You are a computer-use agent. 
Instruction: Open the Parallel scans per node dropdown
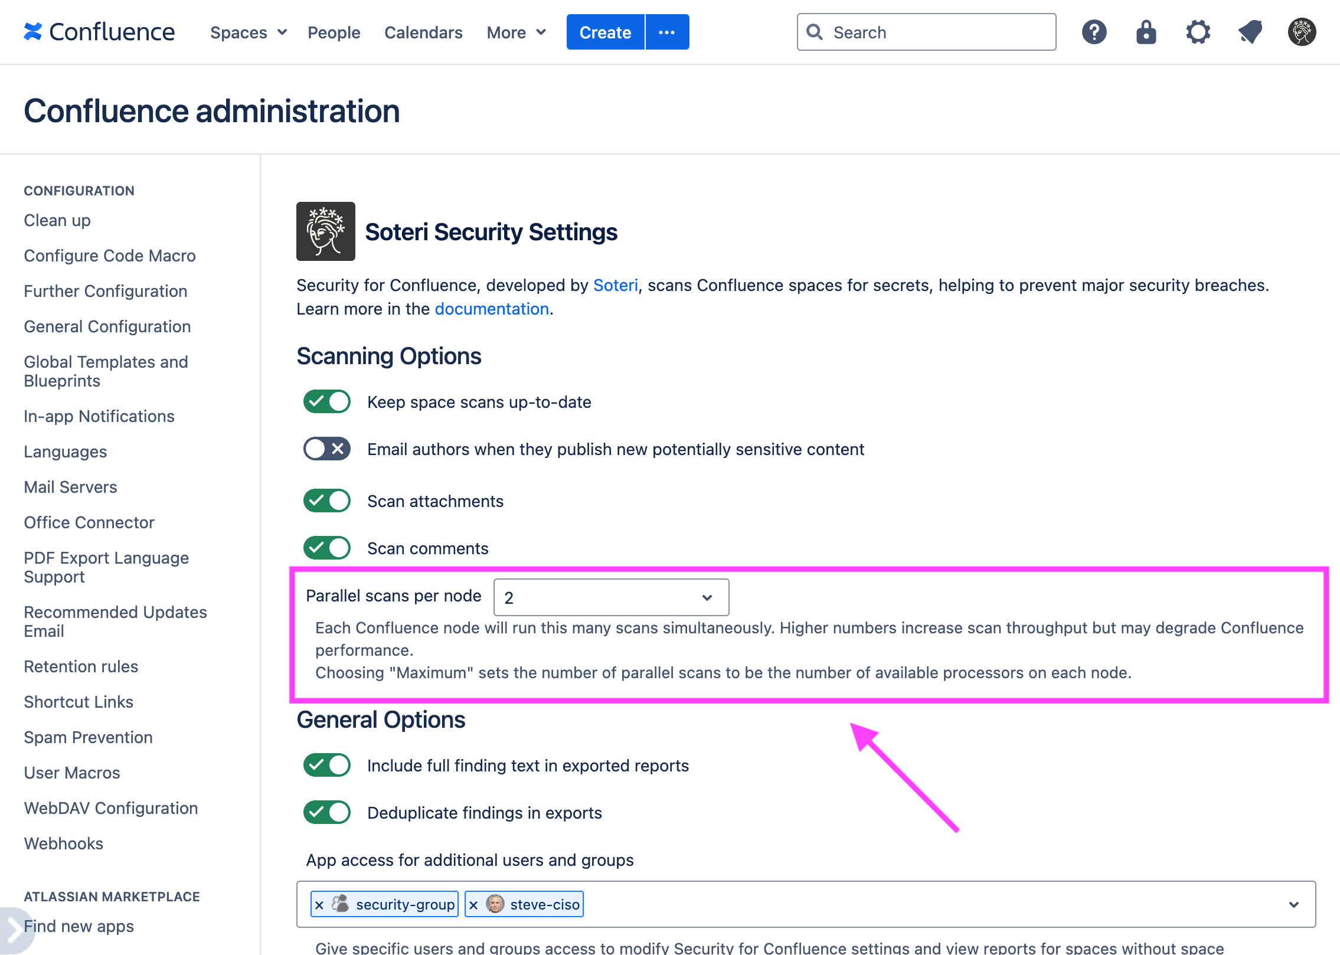(610, 597)
